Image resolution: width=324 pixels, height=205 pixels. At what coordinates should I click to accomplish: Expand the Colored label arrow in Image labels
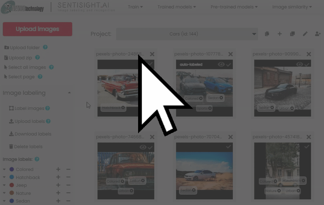[4, 170]
